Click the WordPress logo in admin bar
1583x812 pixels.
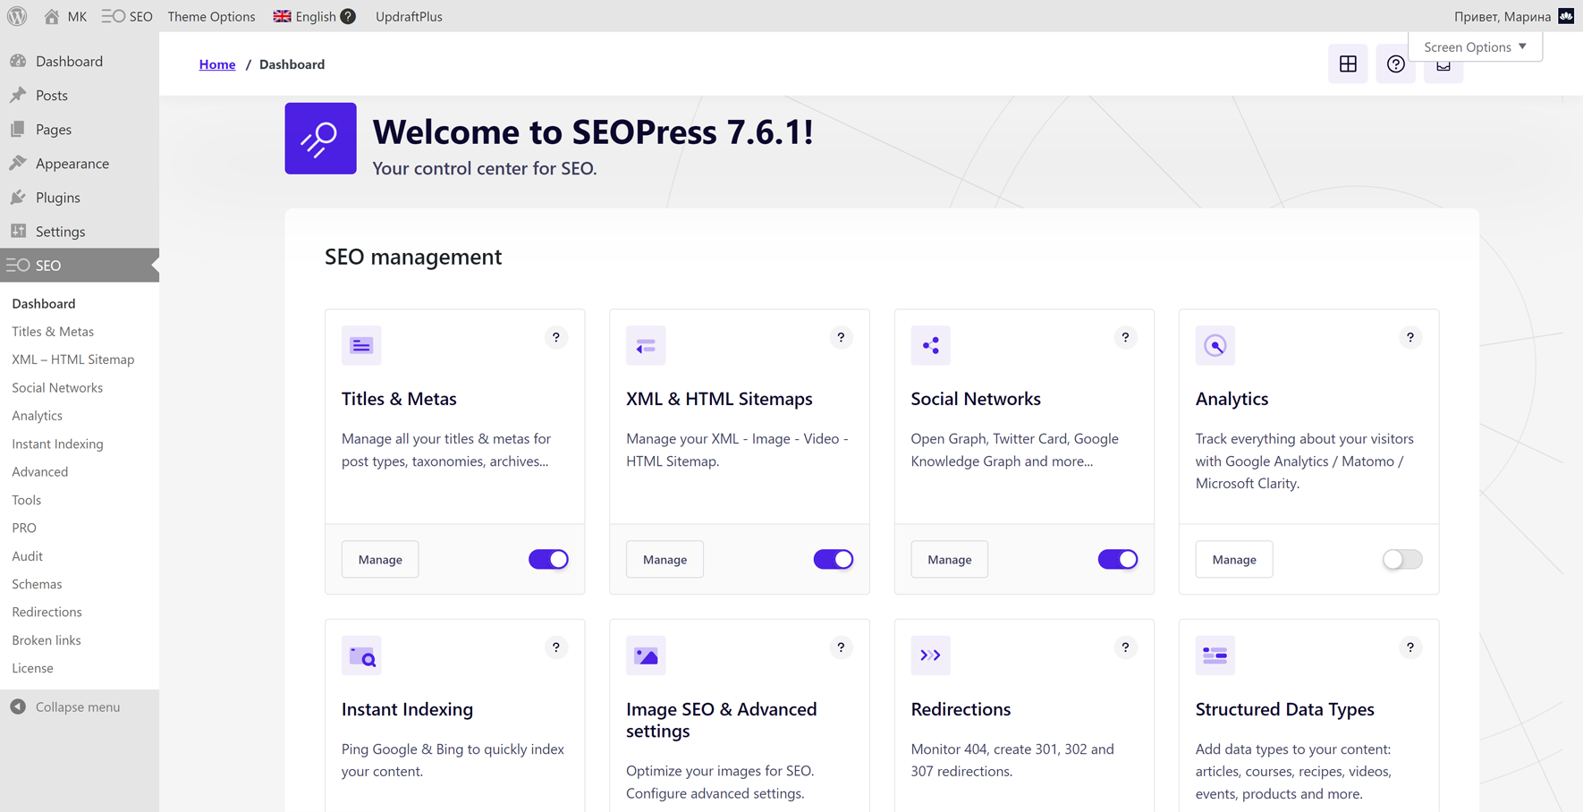(x=17, y=16)
